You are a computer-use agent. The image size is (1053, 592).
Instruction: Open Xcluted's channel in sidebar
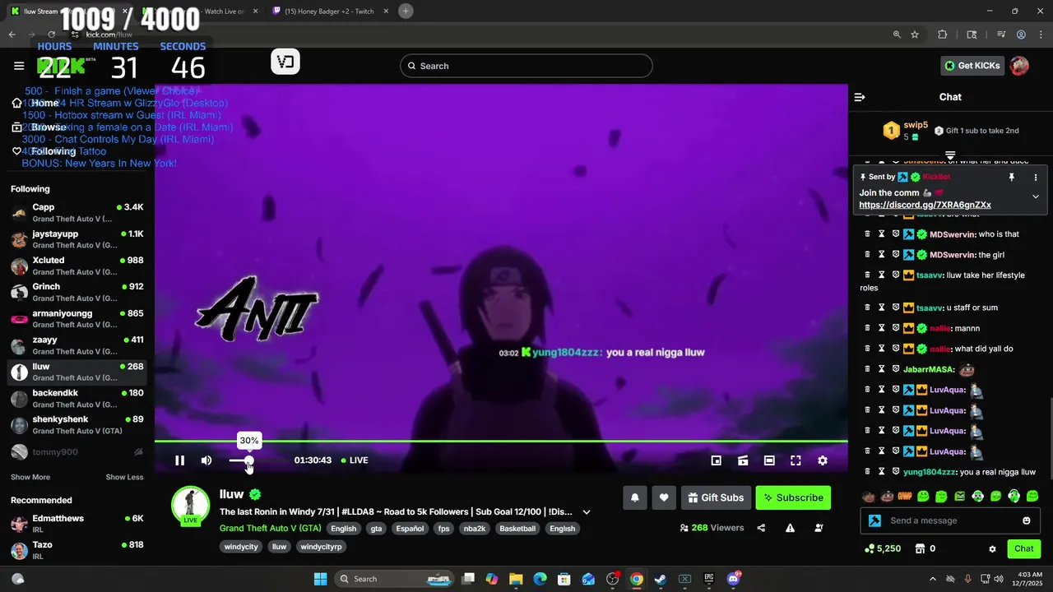(x=77, y=266)
